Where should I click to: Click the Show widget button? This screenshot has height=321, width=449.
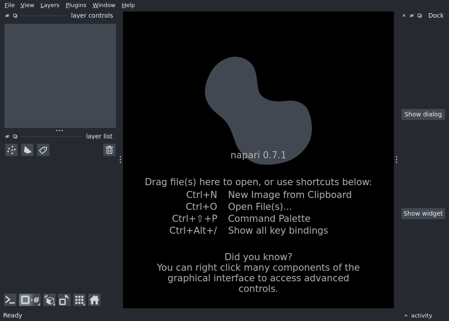coord(423,213)
